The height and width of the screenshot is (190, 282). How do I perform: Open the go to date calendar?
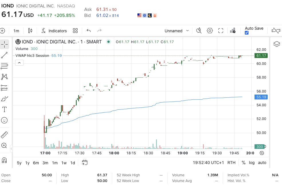click(84, 163)
